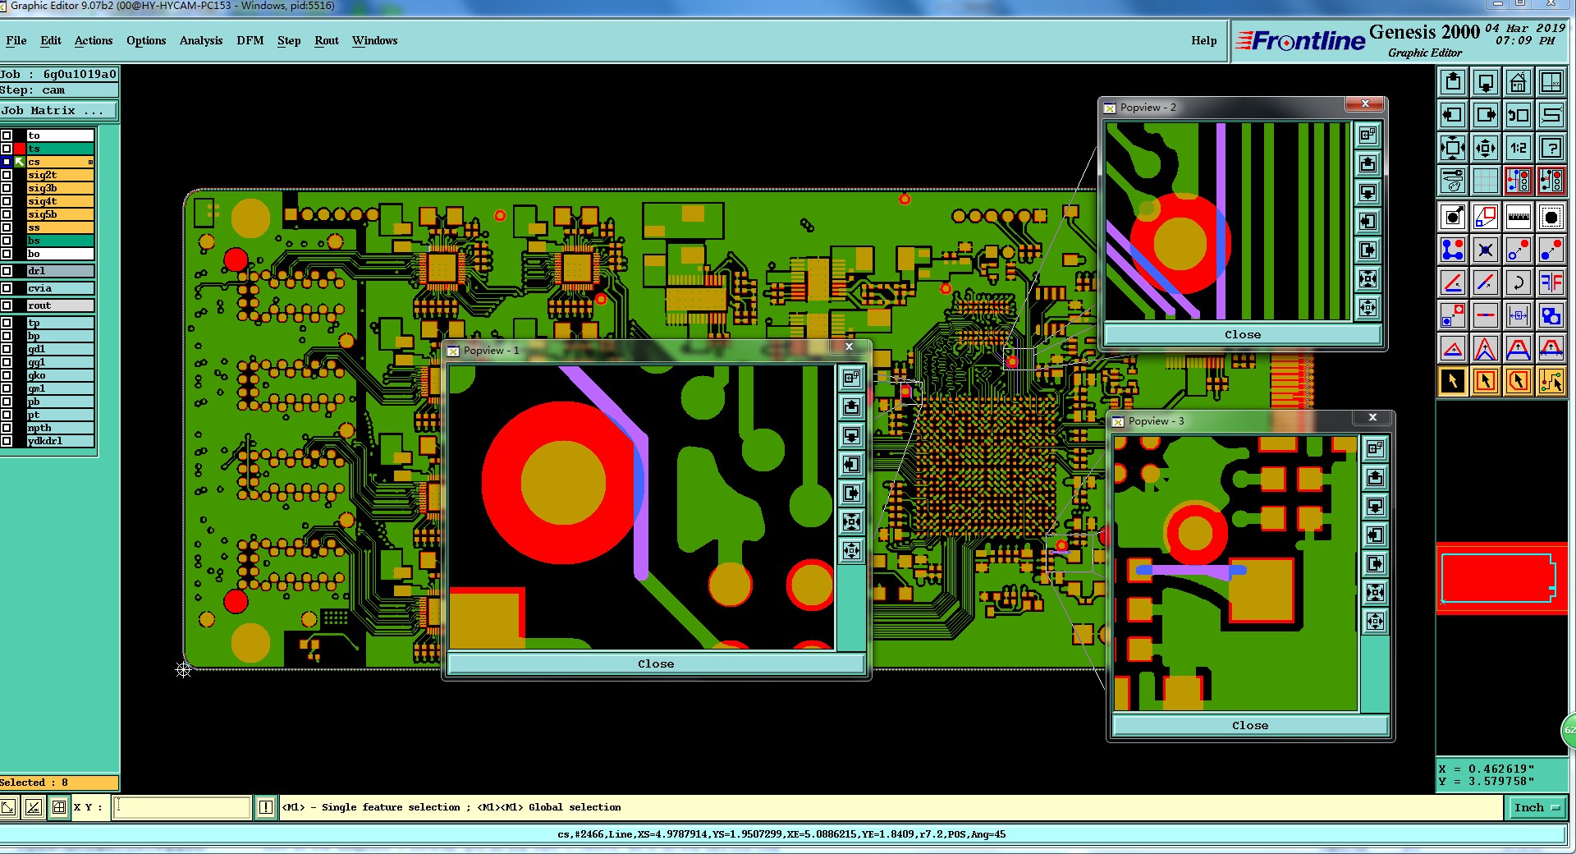The image size is (1576, 854).
Task: Select the black arrow single selection tool
Action: 1453,381
